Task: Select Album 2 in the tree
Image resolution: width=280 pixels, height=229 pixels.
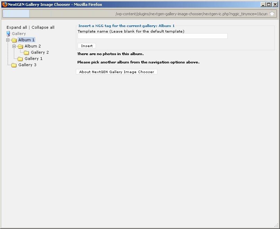Action: pos(33,46)
